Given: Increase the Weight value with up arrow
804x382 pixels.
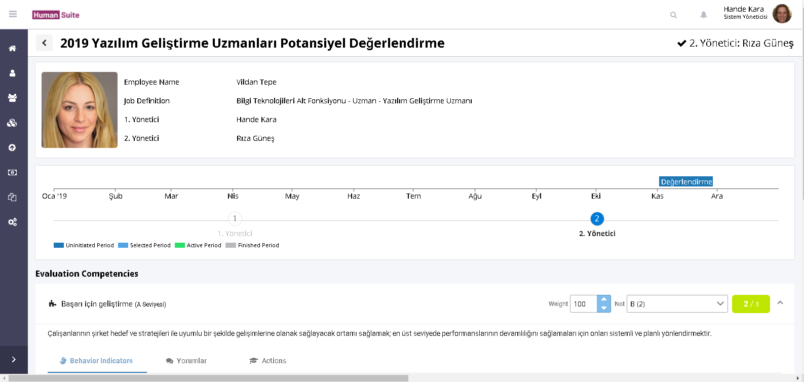Looking at the screenshot, I should click(x=604, y=299).
